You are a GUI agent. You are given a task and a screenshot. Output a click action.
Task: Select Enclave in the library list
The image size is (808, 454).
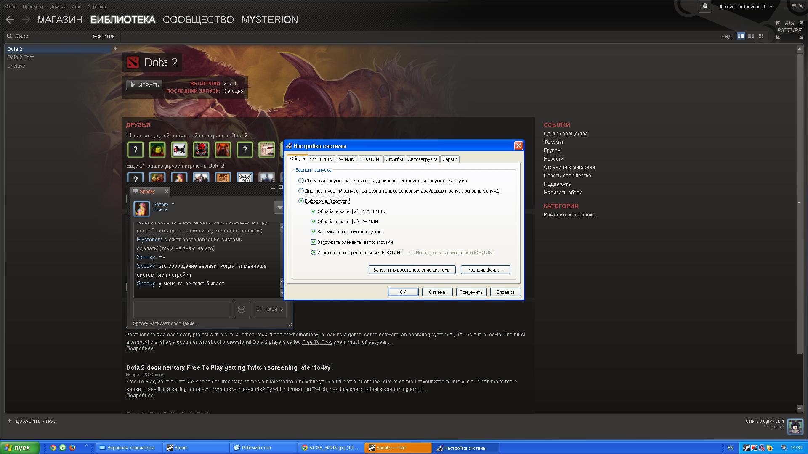pos(16,66)
